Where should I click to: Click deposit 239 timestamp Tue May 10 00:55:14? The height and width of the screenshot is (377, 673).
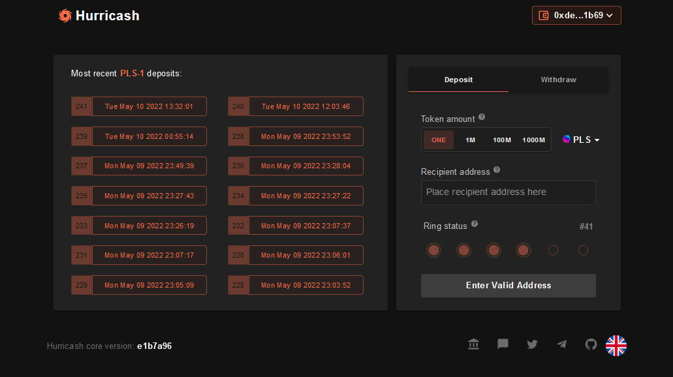[149, 136]
